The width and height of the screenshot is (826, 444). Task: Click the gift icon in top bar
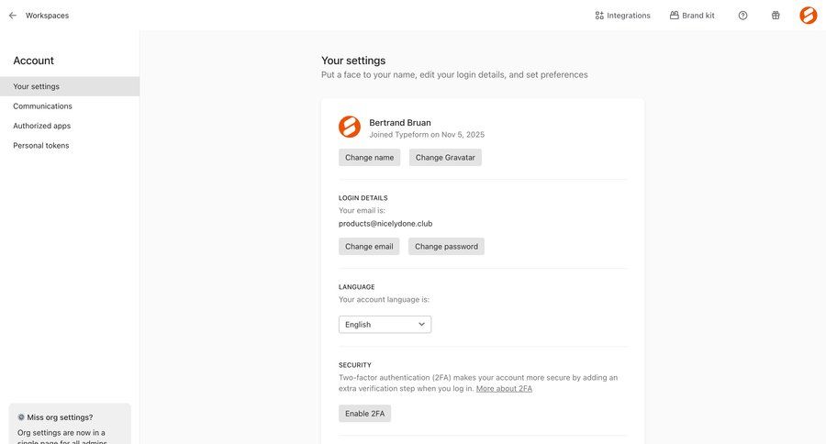pyautogui.click(x=776, y=16)
